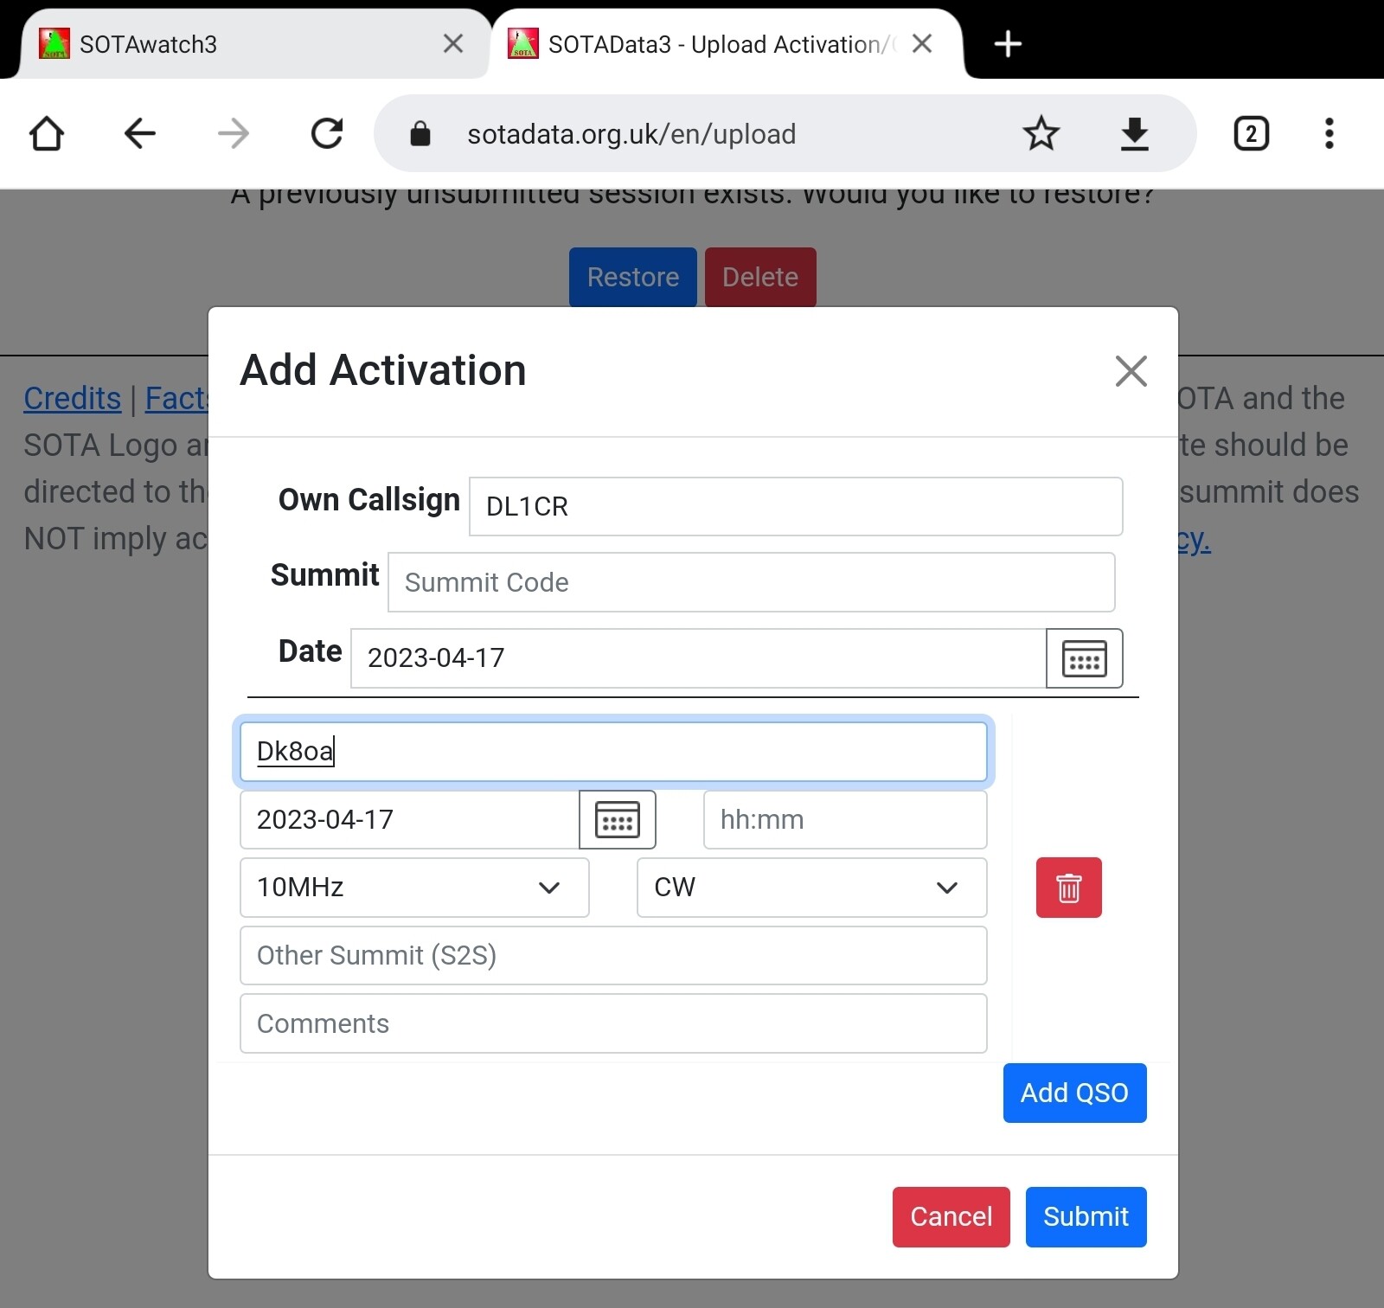Open calendar picker for activation Date
The width and height of the screenshot is (1384, 1308).
1084,658
